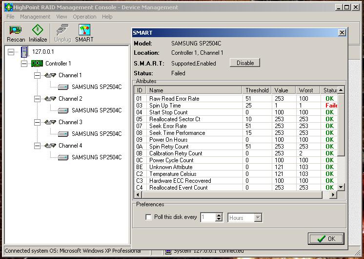Viewport: 364px width, 259px height.
Task: Enable Poll this disk every checkbox
Action: [148, 217]
